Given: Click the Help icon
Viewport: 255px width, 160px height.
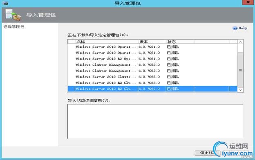Looking at the screenshot, I should (x=235, y=28).
